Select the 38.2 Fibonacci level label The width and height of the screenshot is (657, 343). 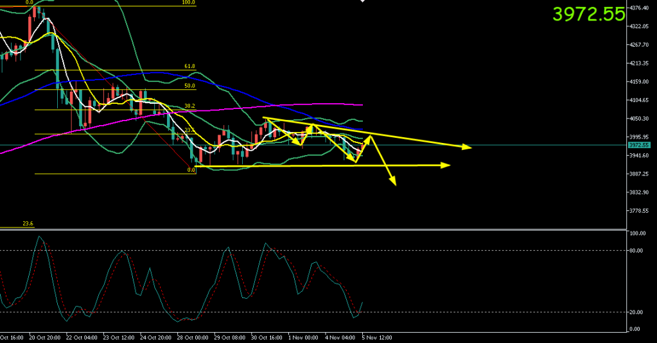click(189, 106)
